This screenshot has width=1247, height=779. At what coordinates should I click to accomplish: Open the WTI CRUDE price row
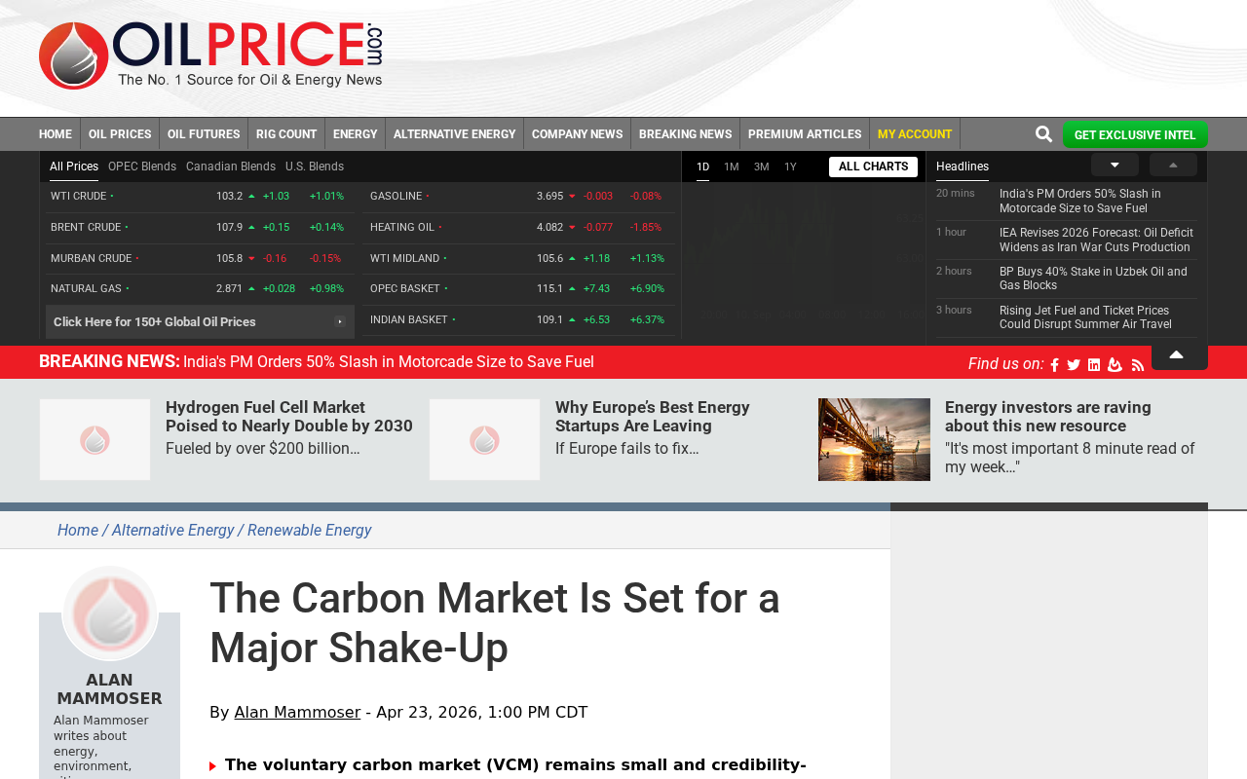tap(200, 197)
